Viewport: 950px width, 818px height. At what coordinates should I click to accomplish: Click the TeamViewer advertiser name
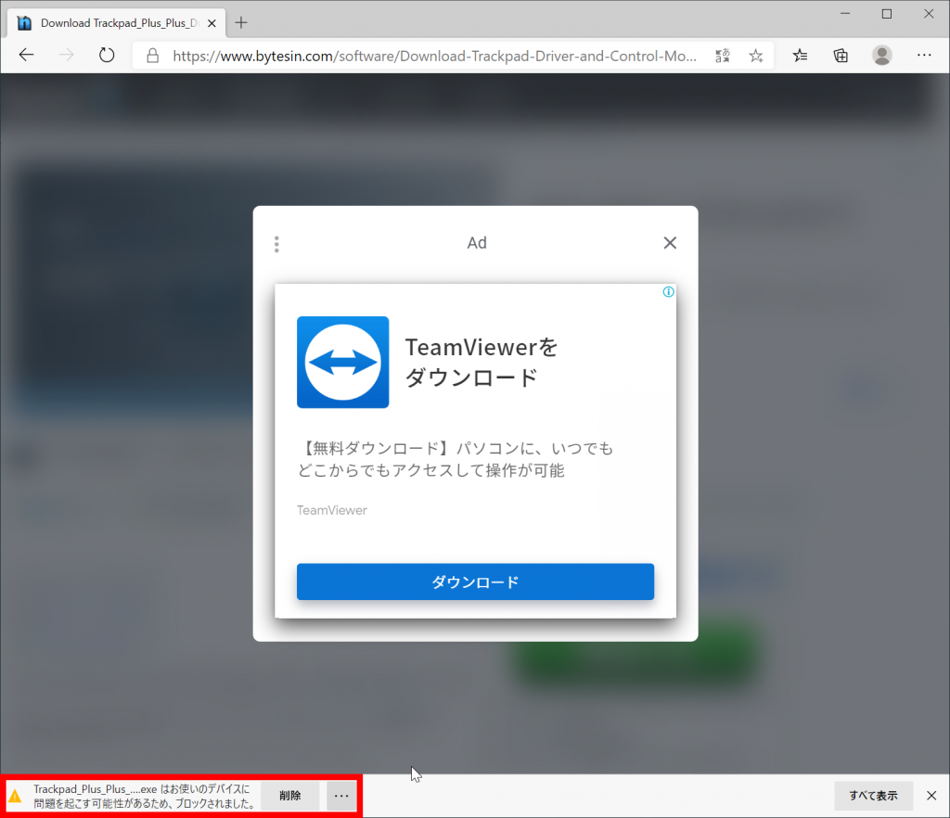[x=332, y=510]
